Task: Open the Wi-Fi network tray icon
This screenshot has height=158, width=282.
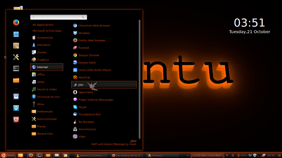Action: point(227,155)
